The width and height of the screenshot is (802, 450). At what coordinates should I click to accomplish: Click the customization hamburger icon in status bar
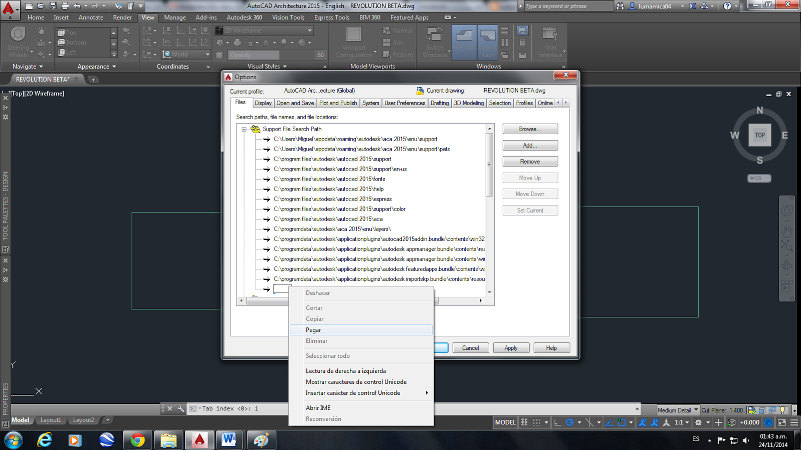tap(794, 422)
